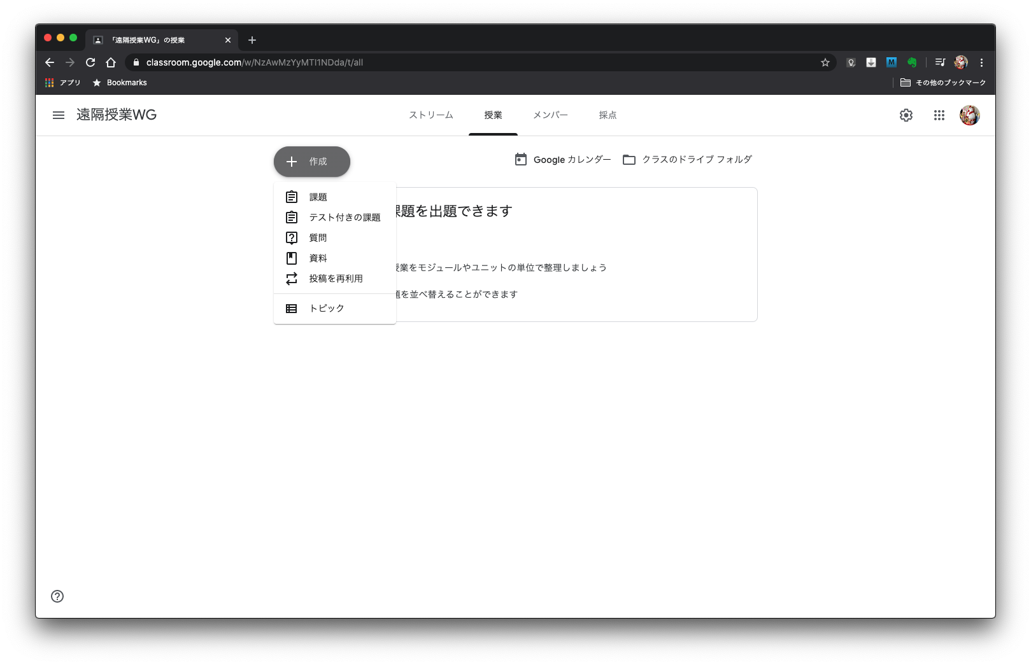Bookmark this page with the star icon

825,62
